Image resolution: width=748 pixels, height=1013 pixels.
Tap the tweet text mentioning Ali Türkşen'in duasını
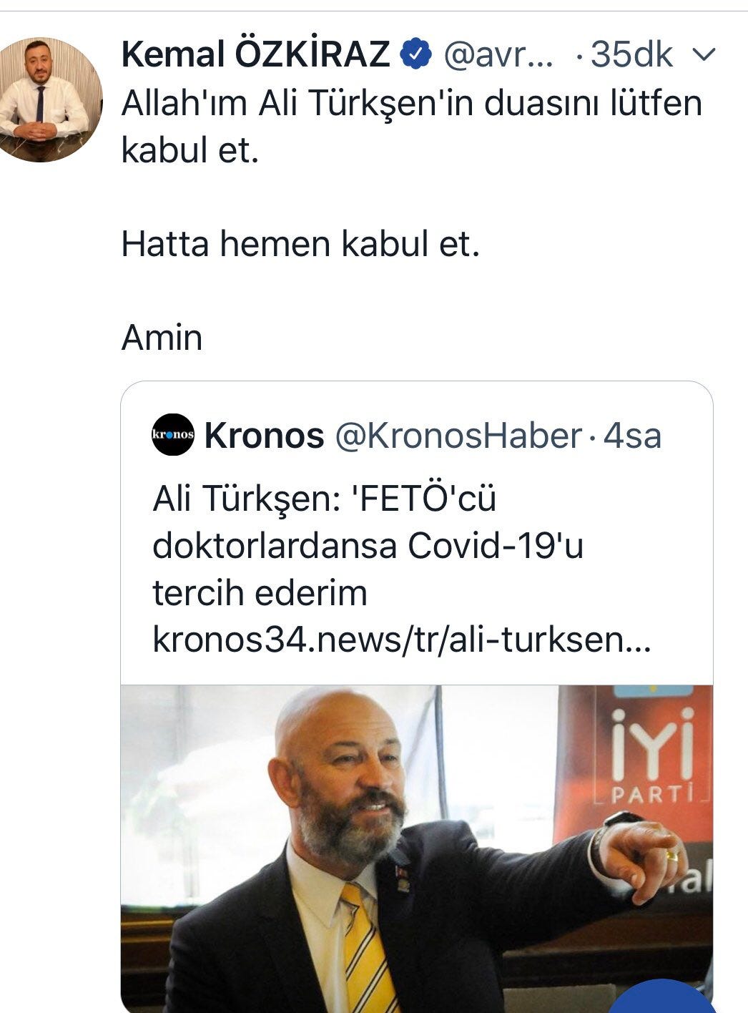tap(412, 127)
